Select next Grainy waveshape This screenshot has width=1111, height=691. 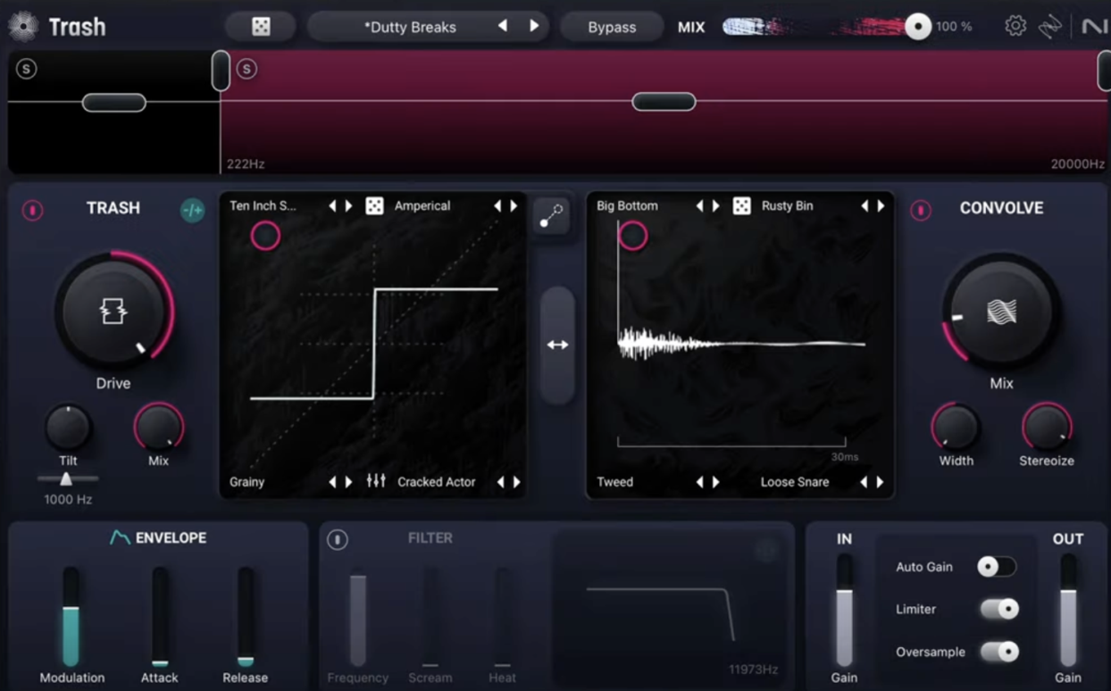(348, 482)
